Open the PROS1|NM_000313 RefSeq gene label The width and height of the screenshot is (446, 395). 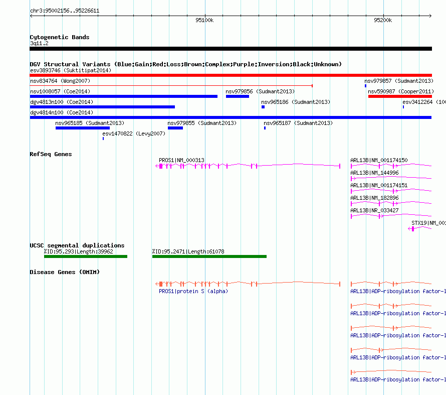pyautogui.click(x=181, y=160)
